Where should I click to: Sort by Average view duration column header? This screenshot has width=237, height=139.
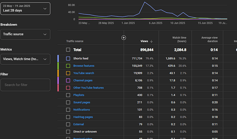tap(207, 39)
